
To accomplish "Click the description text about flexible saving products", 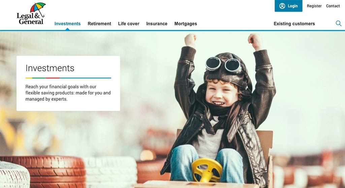I will 68,93.
